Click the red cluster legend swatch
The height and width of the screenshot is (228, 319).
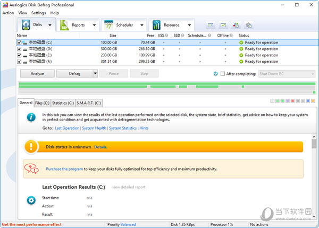(x=292, y=101)
